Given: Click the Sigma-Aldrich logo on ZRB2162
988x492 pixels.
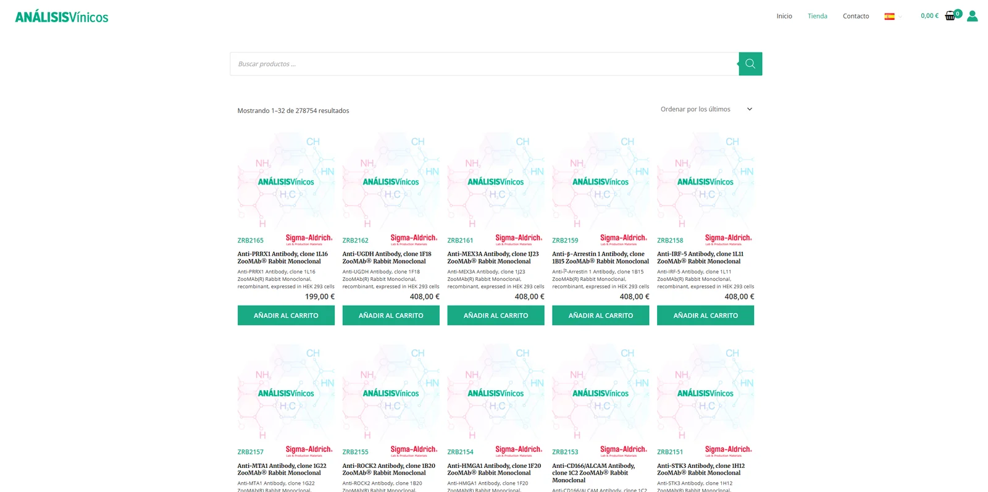Looking at the screenshot, I should pyautogui.click(x=414, y=240).
